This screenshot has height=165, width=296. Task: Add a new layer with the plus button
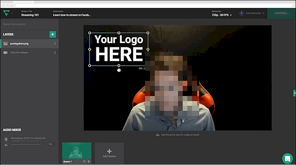click(52, 34)
